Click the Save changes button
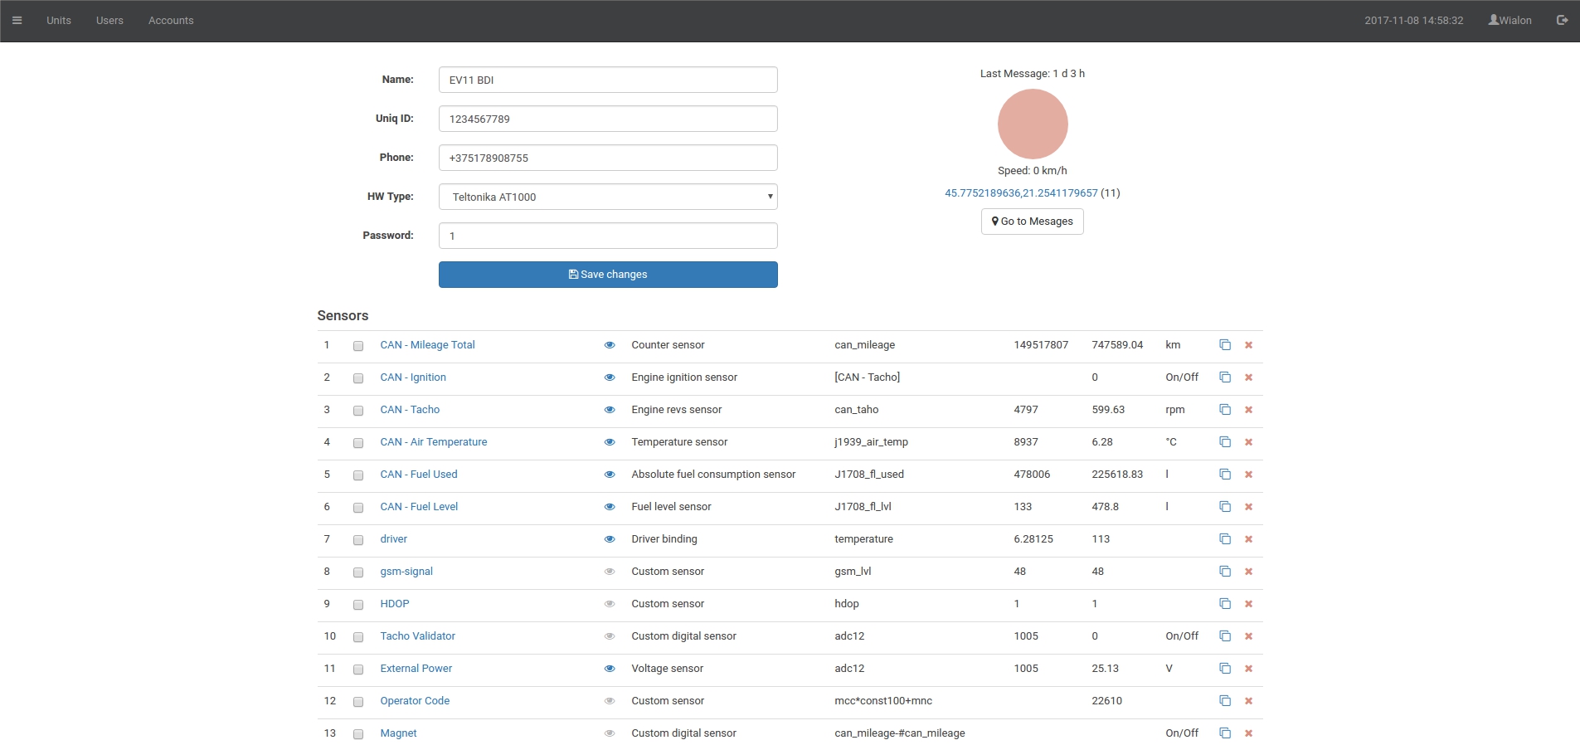 (607, 275)
